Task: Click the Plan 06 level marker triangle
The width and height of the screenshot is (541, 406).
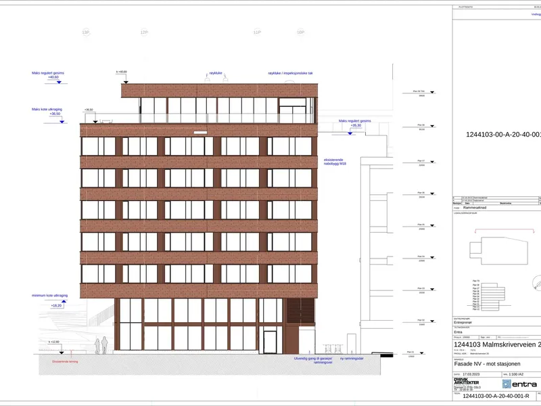Action: (432, 194)
